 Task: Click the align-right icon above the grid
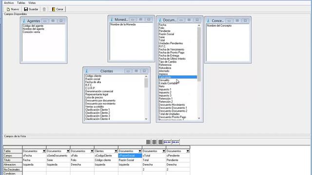pyautogui.click(x=160, y=142)
